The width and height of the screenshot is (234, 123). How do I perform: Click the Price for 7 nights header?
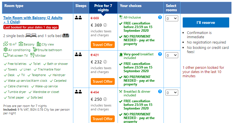click(103, 8)
